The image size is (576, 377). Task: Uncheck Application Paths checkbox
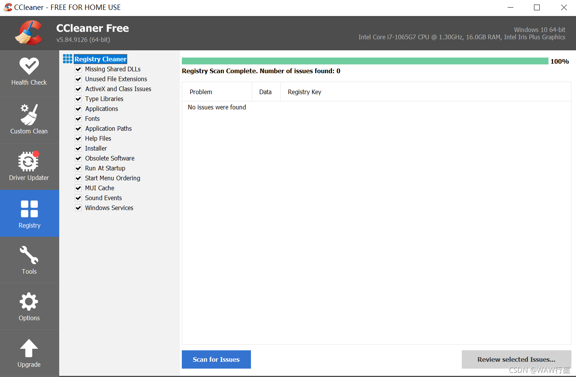click(78, 128)
